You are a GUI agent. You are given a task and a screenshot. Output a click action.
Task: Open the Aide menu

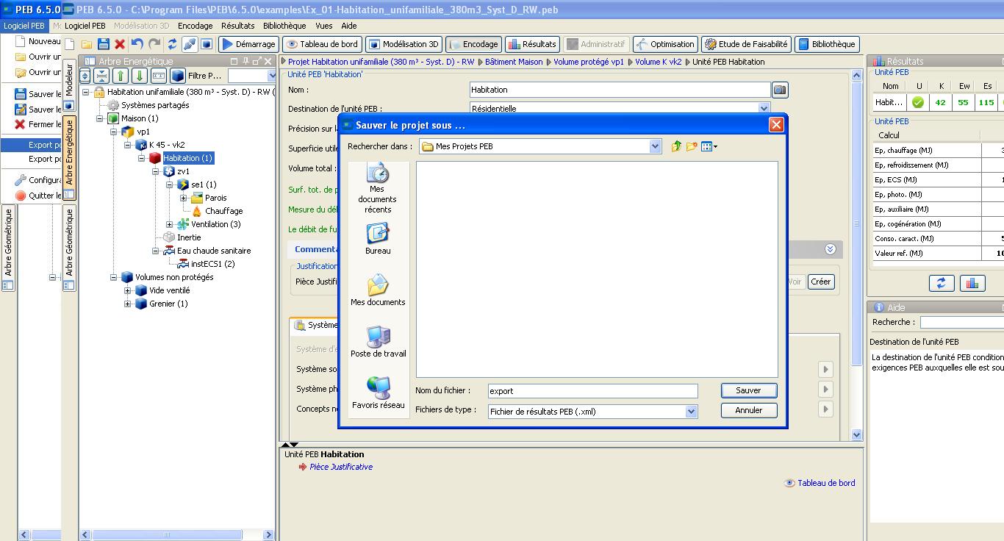tap(349, 26)
